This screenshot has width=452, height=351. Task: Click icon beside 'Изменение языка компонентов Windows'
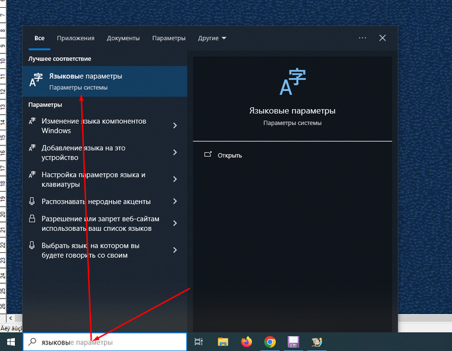pyautogui.click(x=32, y=121)
